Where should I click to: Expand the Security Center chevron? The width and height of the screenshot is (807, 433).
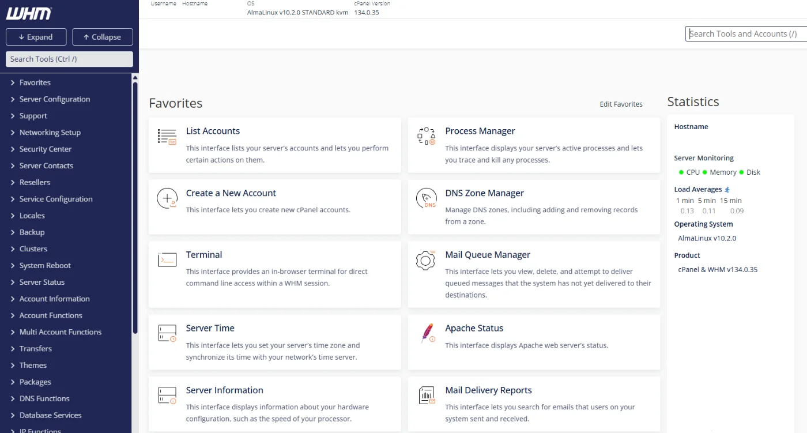click(13, 149)
